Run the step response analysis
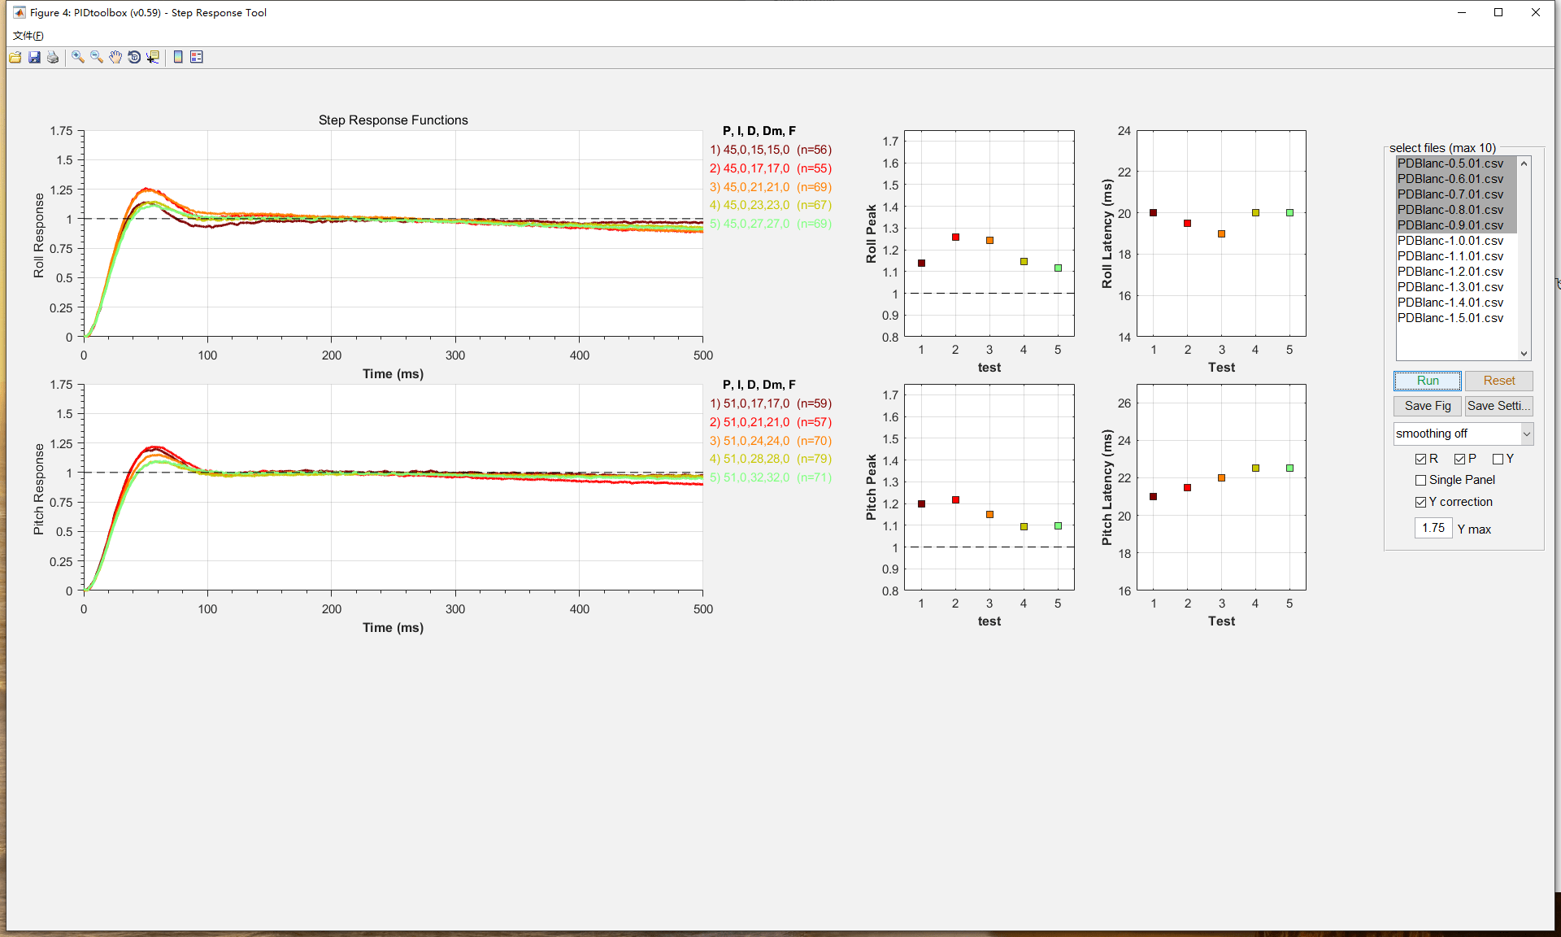Image resolution: width=1561 pixels, height=937 pixels. point(1428,381)
